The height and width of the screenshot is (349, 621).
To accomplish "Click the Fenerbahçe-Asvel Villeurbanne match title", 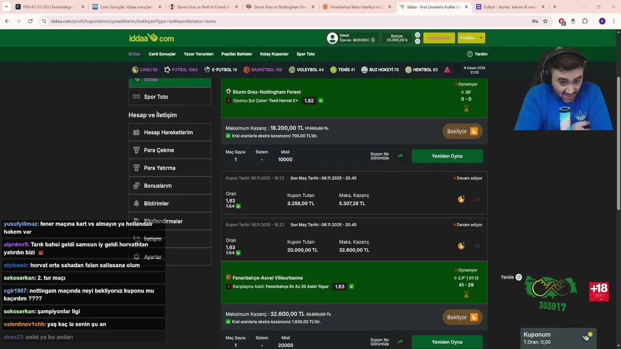I will click(267, 278).
